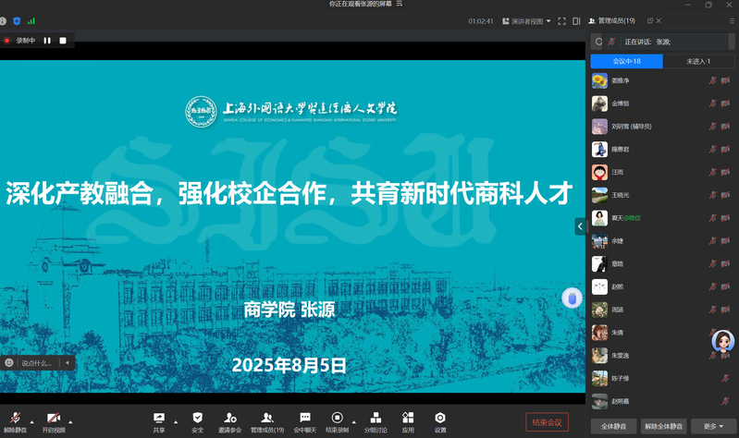Toggle microphone for 刘玥雪 (辅导员)

point(712,127)
